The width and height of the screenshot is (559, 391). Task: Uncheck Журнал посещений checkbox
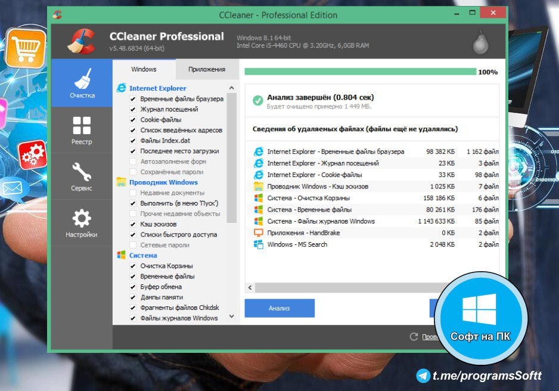tap(133, 110)
